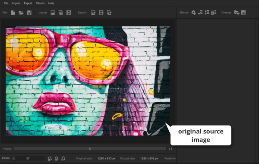Zoom in with the magnifier plus icon
The image size is (259, 164).
coord(57,158)
